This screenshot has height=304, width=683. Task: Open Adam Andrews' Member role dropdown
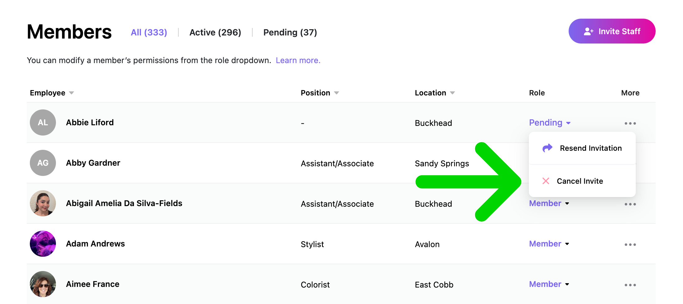[549, 244]
